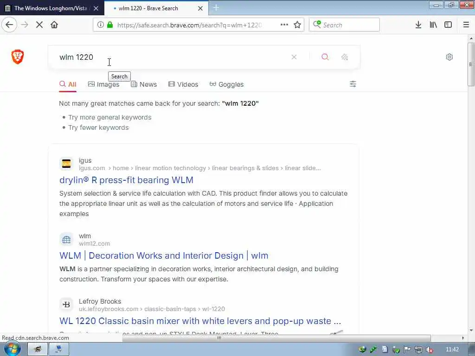The height and width of the screenshot is (356, 475).
Task: Switch to Images results
Action: click(103, 84)
